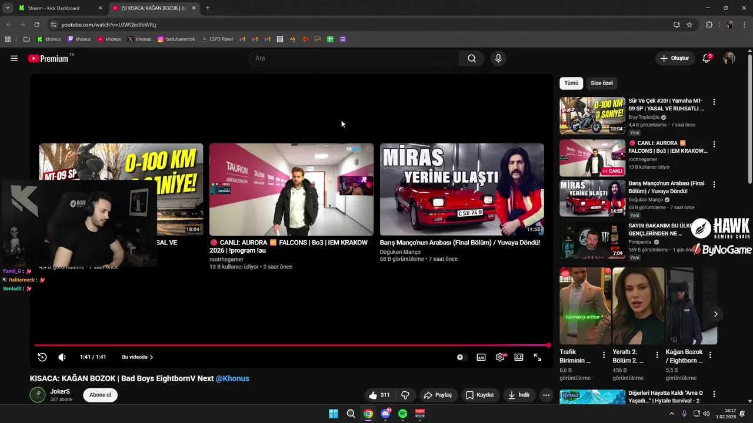Dislike the video with thumbs down
The height and width of the screenshot is (423, 753).
point(405,395)
